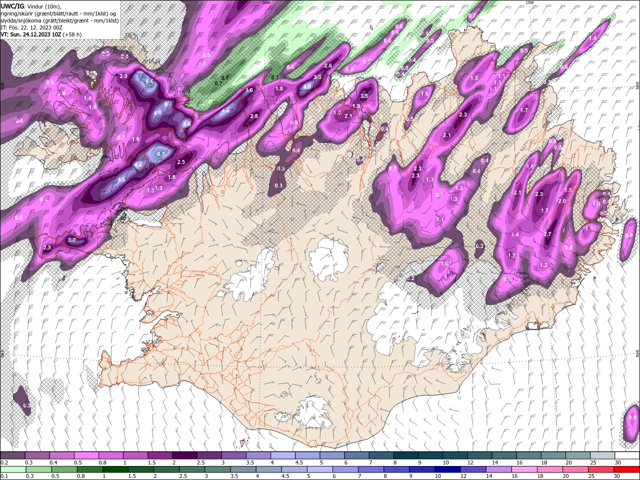
Task: Click the 2.8 precipitation value
Action: coord(253,116)
